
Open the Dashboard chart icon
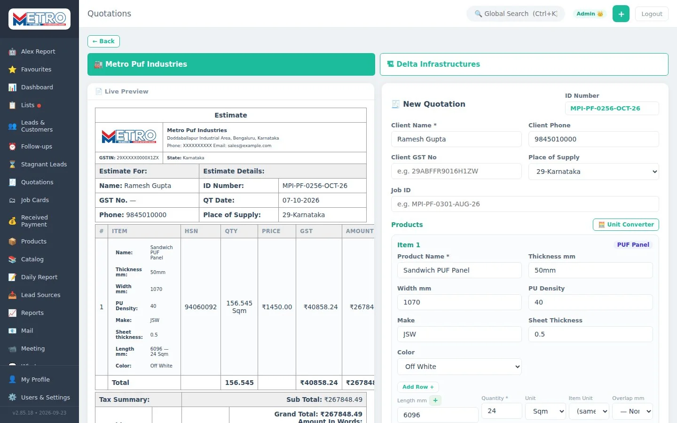tap(12, 87)
